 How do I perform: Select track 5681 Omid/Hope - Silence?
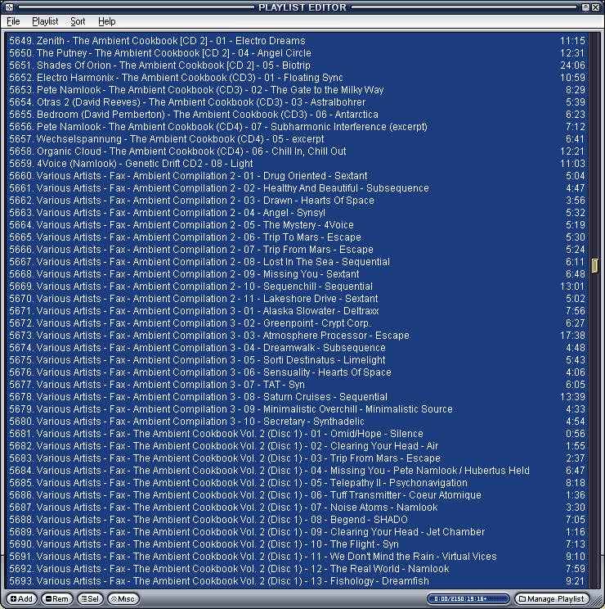point(297,434)
